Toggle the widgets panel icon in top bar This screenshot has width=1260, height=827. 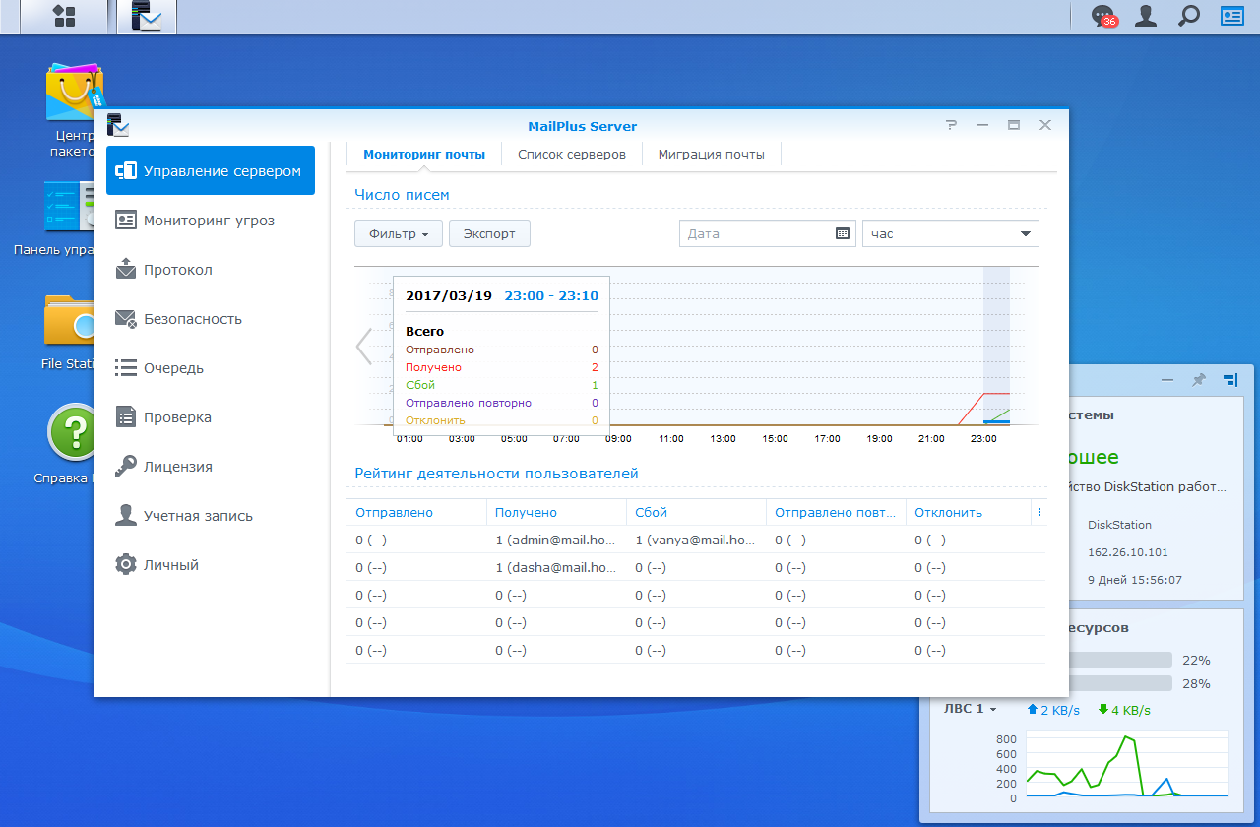1232,16
